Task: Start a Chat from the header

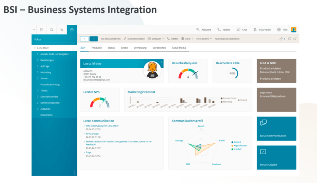Action: pos(242,30)
